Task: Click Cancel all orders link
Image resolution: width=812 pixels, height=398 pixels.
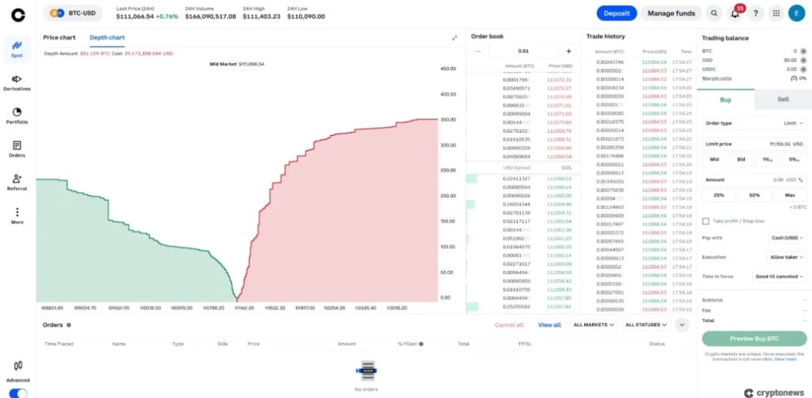Action: [x=509, y=325]
